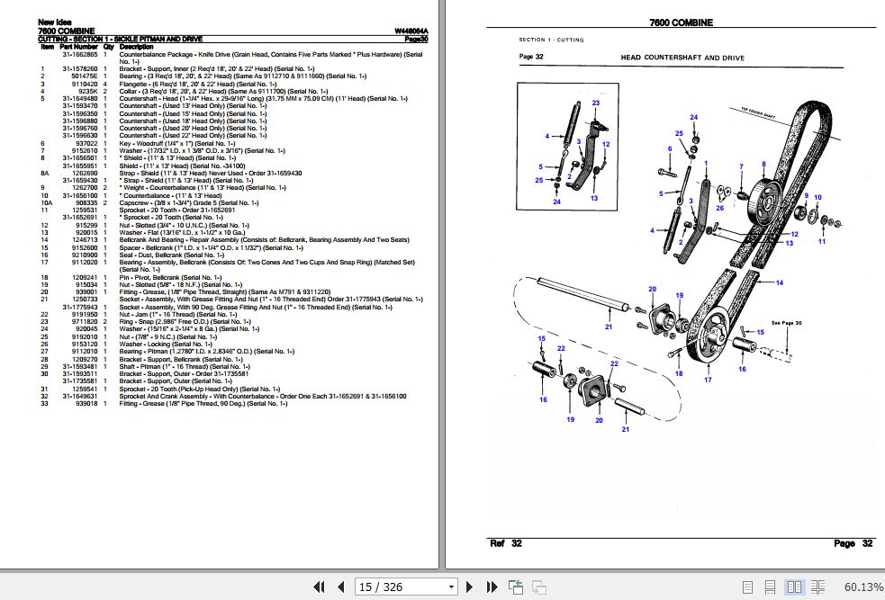Click the grayed navigate forward history icon
The height and width of the screenshot is (600, 885).
(x=538, y=586)
